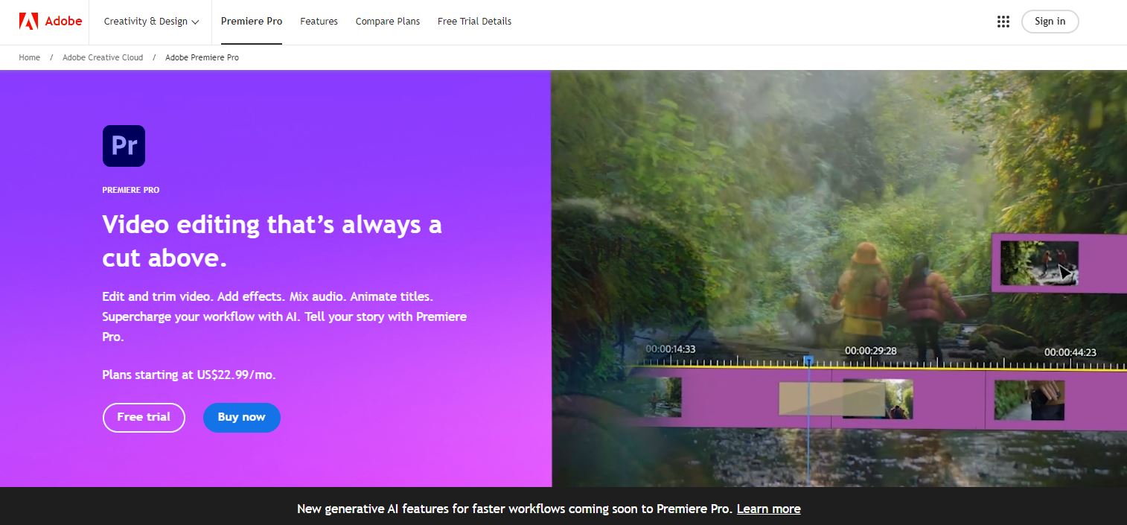
Task: Open the Creativity & Design chevron arrow
Action: [x=197, y=22]
